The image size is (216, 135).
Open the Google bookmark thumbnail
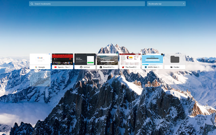click(x=40, y=59)
